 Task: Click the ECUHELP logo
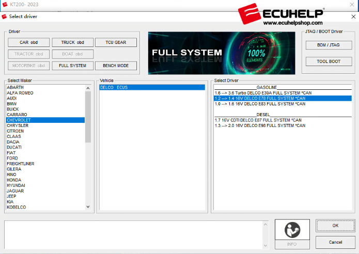281,14
